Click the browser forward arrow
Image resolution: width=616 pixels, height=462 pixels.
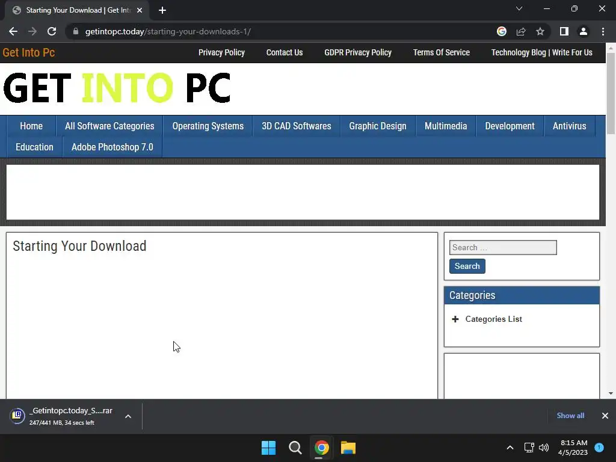(32, 31)
